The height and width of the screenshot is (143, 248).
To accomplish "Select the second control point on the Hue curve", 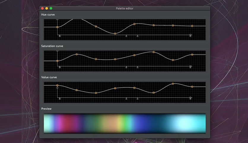I will (96, 27).
